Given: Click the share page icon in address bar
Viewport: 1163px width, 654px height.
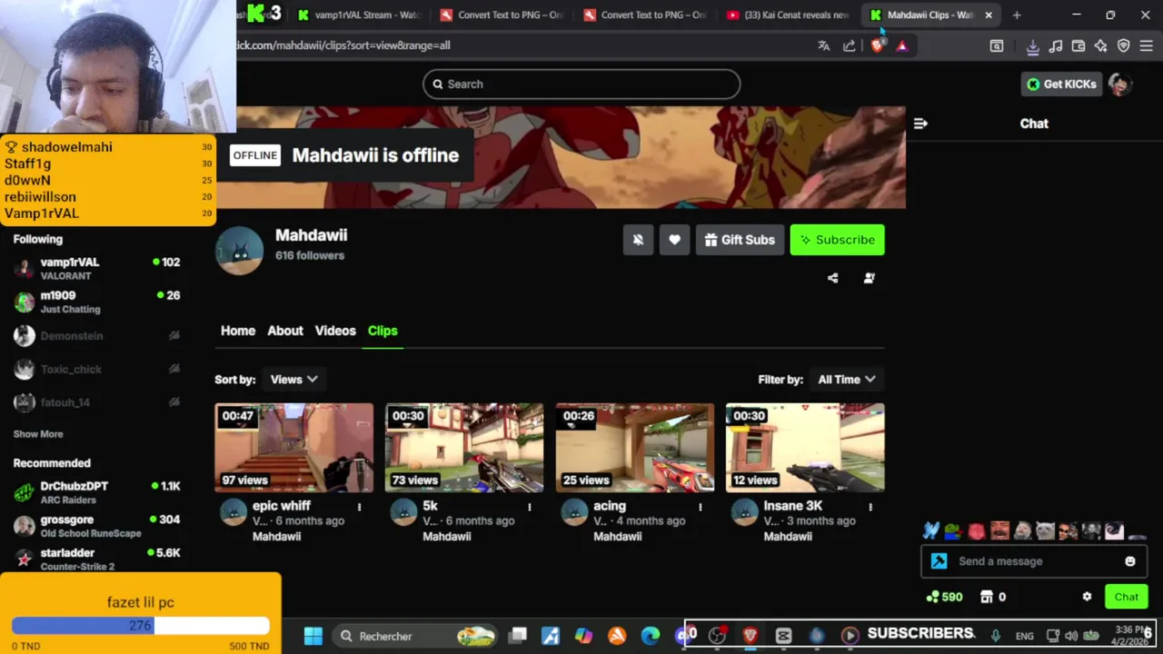Looking at the screenshot, I should click(x=850, y=45).
